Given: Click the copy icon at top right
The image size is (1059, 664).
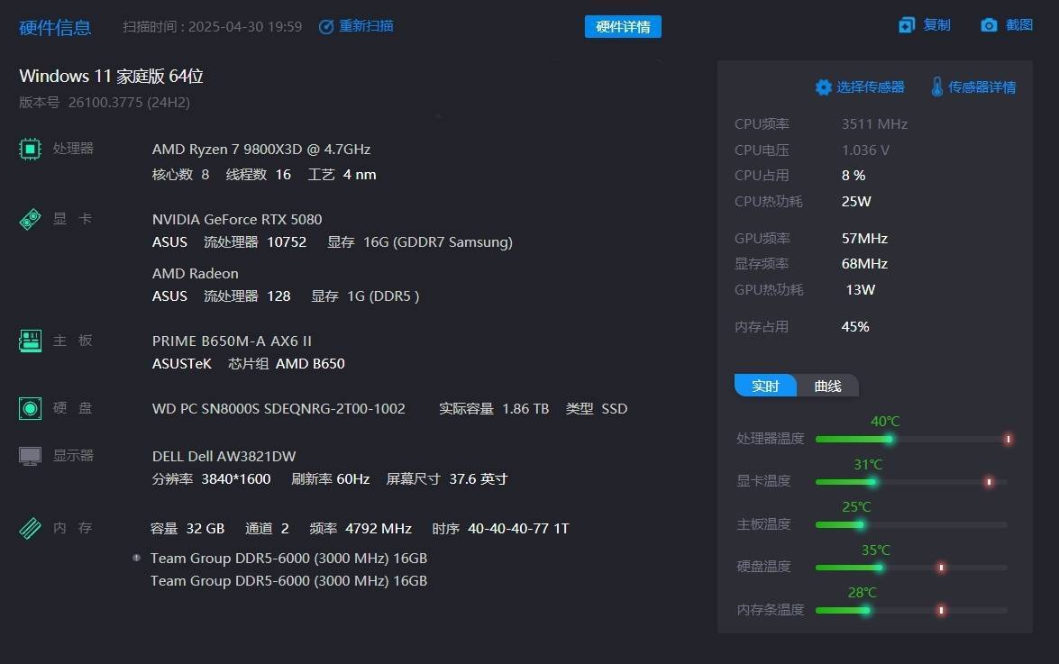Looking at the screenshot, I should pos(907,25).
